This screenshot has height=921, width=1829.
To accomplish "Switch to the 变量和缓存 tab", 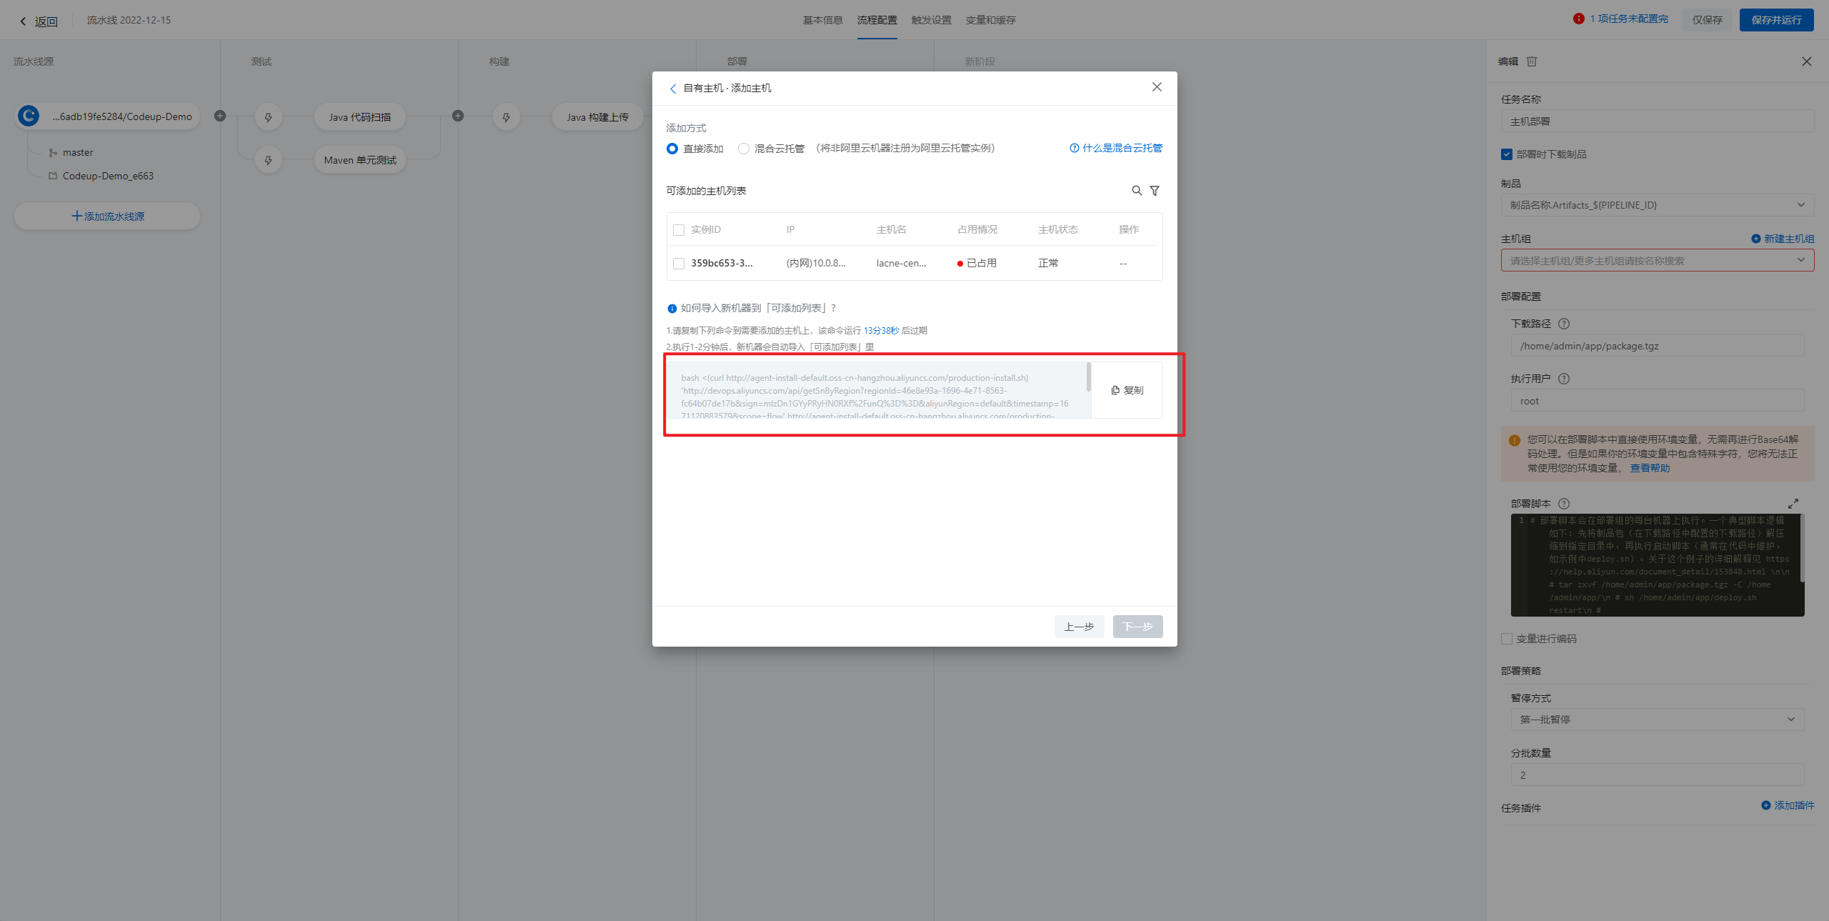I will click(990, 20).
